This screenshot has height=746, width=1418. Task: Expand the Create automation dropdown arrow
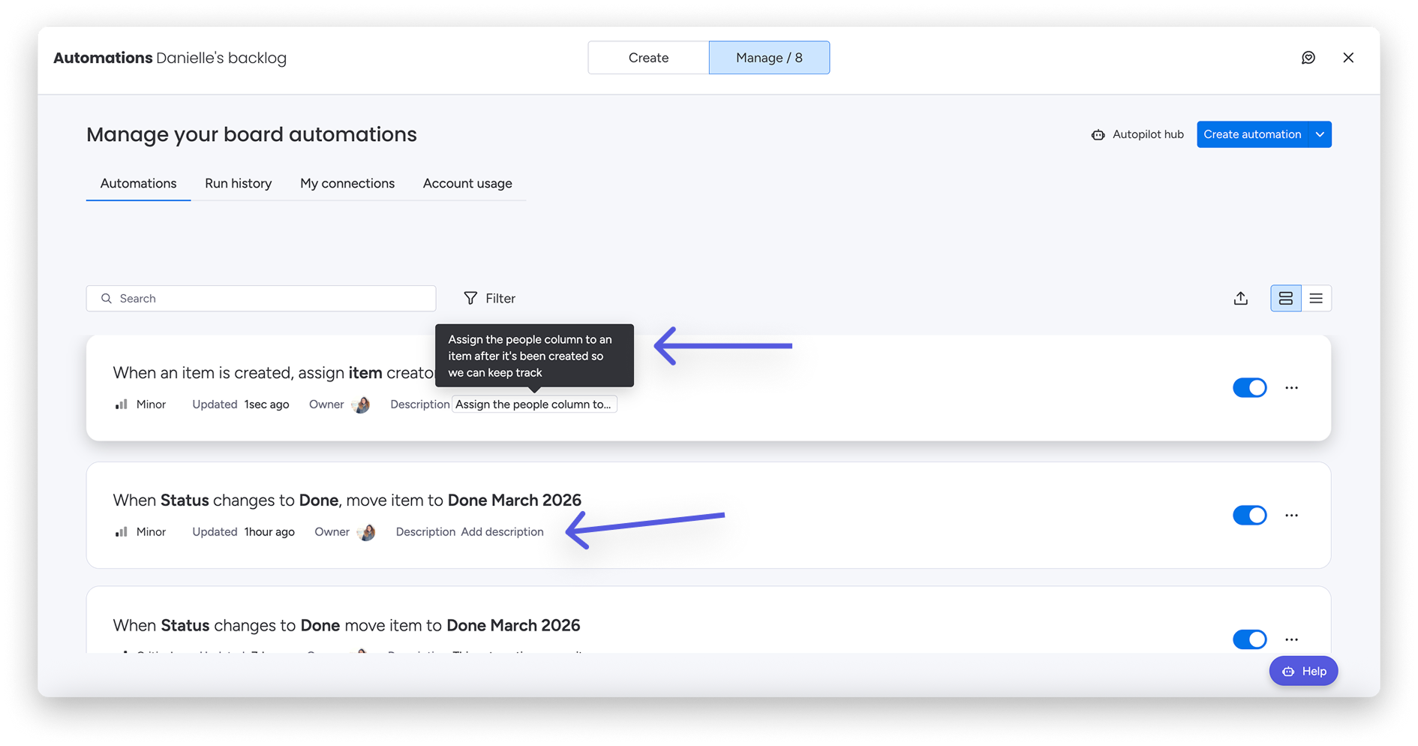pyautogui.click(x=1320, y=134)
